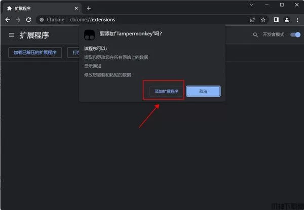Click the share page icon
The image size is (304, 210).
tap(252, 20)
